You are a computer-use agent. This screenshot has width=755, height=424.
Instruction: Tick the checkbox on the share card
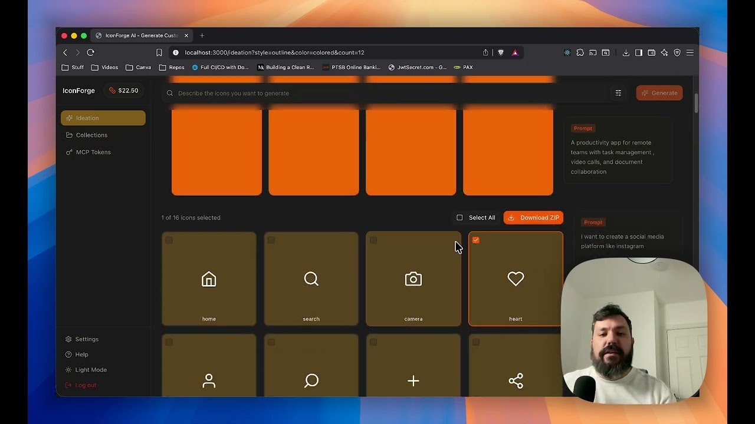476,342
